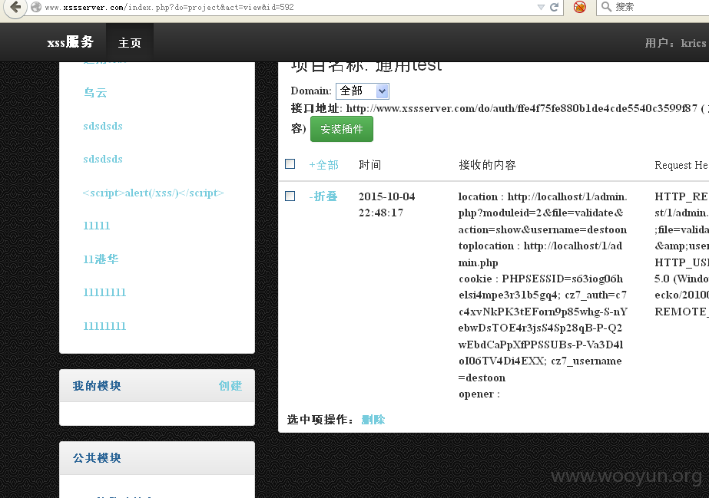Click the address bar URL
This screenshot has width=709, height=498.
click(169, 7)
